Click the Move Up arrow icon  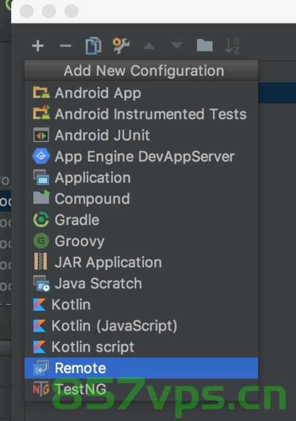coord(149,46)
